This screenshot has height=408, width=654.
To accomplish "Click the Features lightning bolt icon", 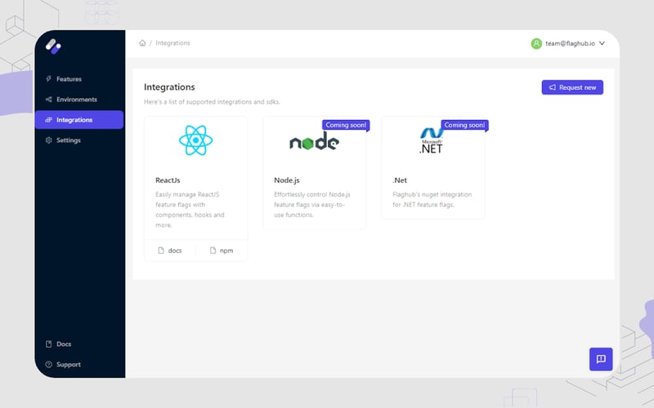I will click(x=49, y=79).
